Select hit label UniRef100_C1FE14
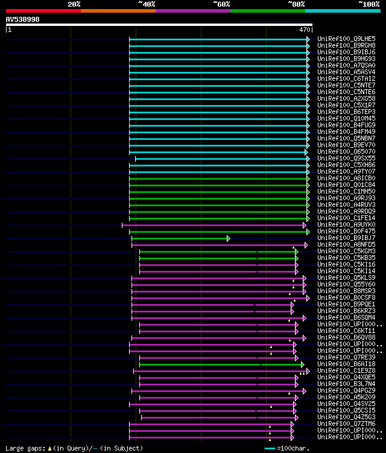The height and width of the screenshot is (453, 386). pyautogui.click(x=346, y=218)
